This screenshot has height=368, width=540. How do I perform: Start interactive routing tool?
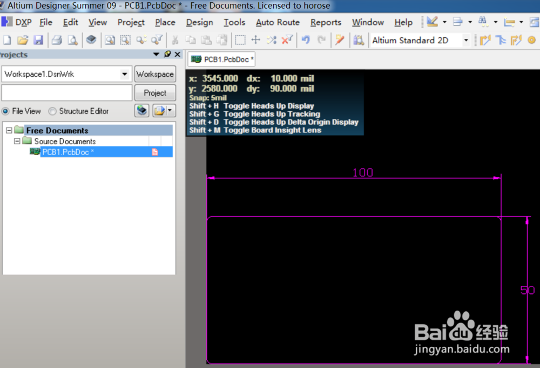pos(485,41)
